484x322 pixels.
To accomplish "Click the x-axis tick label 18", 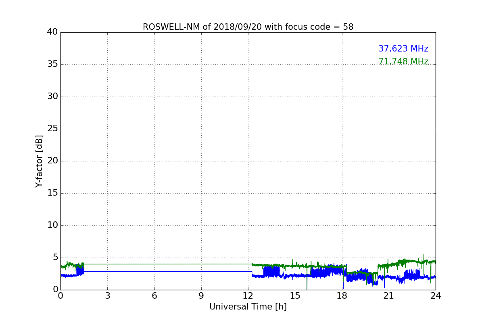I will (342, 296).
